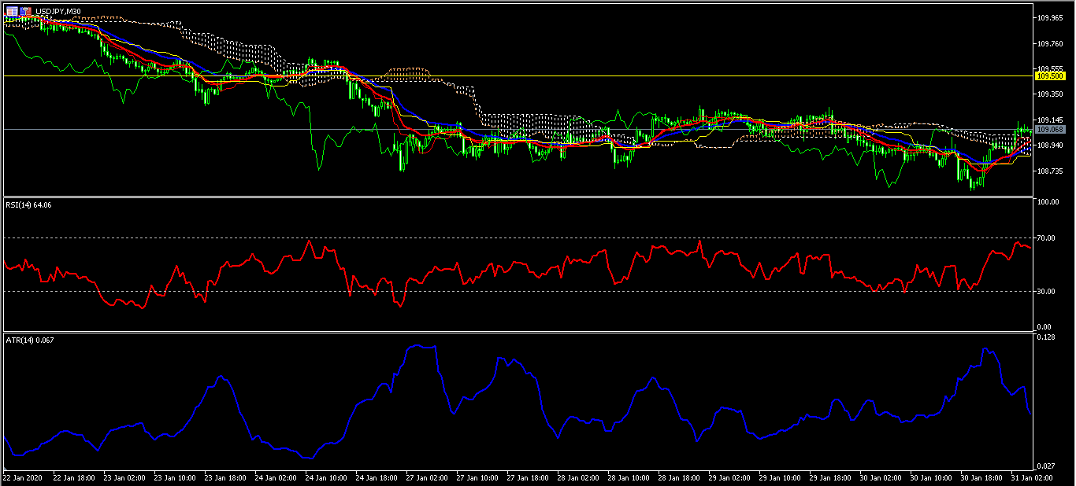Click the 27 Jan 02:00 time label
Viewport: 1076px width, 486px height.
(x=426, y=477)
